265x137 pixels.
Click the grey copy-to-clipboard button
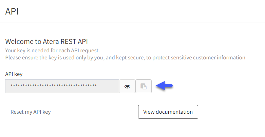tap(144, 86)
